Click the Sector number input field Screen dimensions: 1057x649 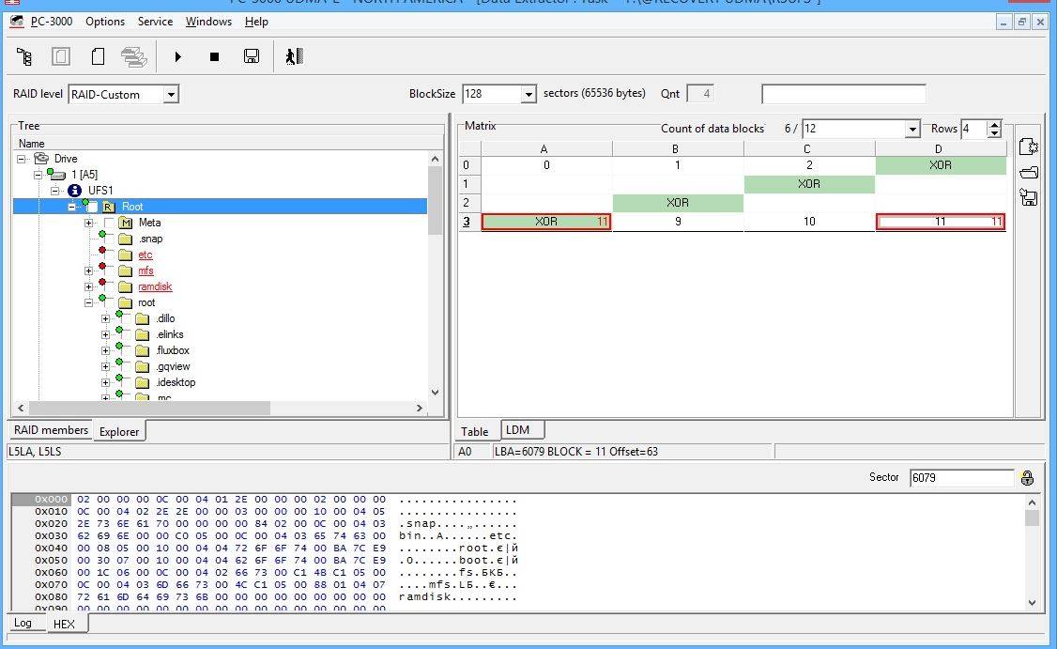(961, 478)
